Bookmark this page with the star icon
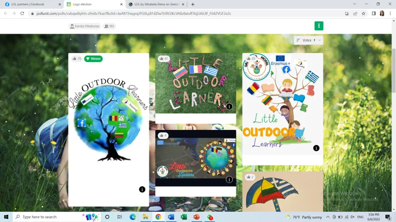The width and height of the screenshot is (396, 222). (x=363, y=14)
